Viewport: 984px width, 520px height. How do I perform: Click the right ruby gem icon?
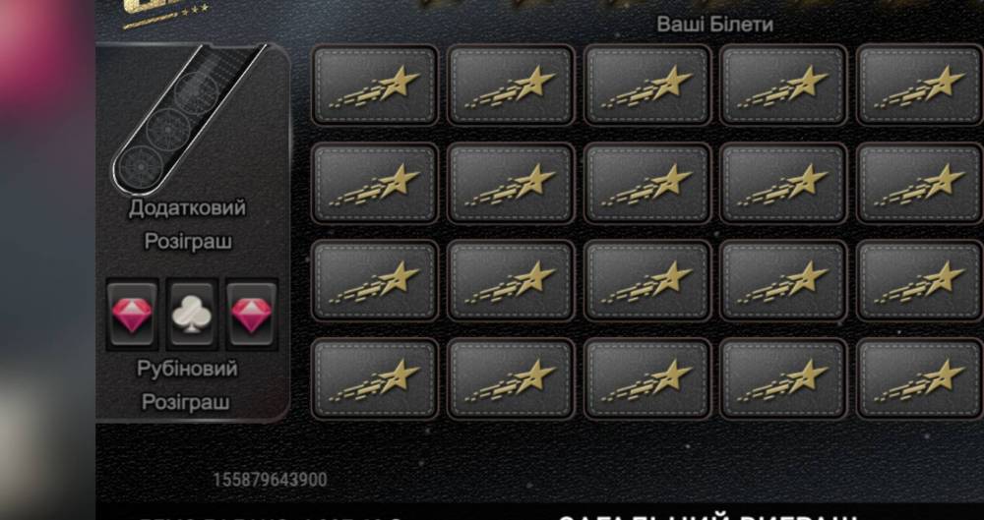click(x=252, y=314)
